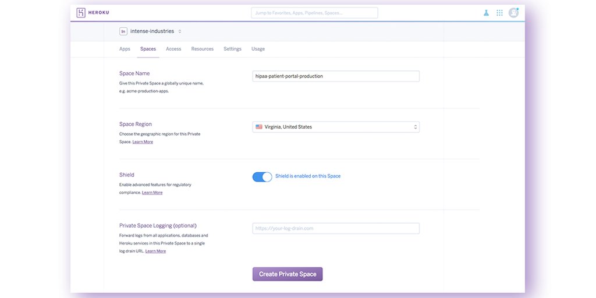
Task: Select the Spaces tab
Action: 148,49
